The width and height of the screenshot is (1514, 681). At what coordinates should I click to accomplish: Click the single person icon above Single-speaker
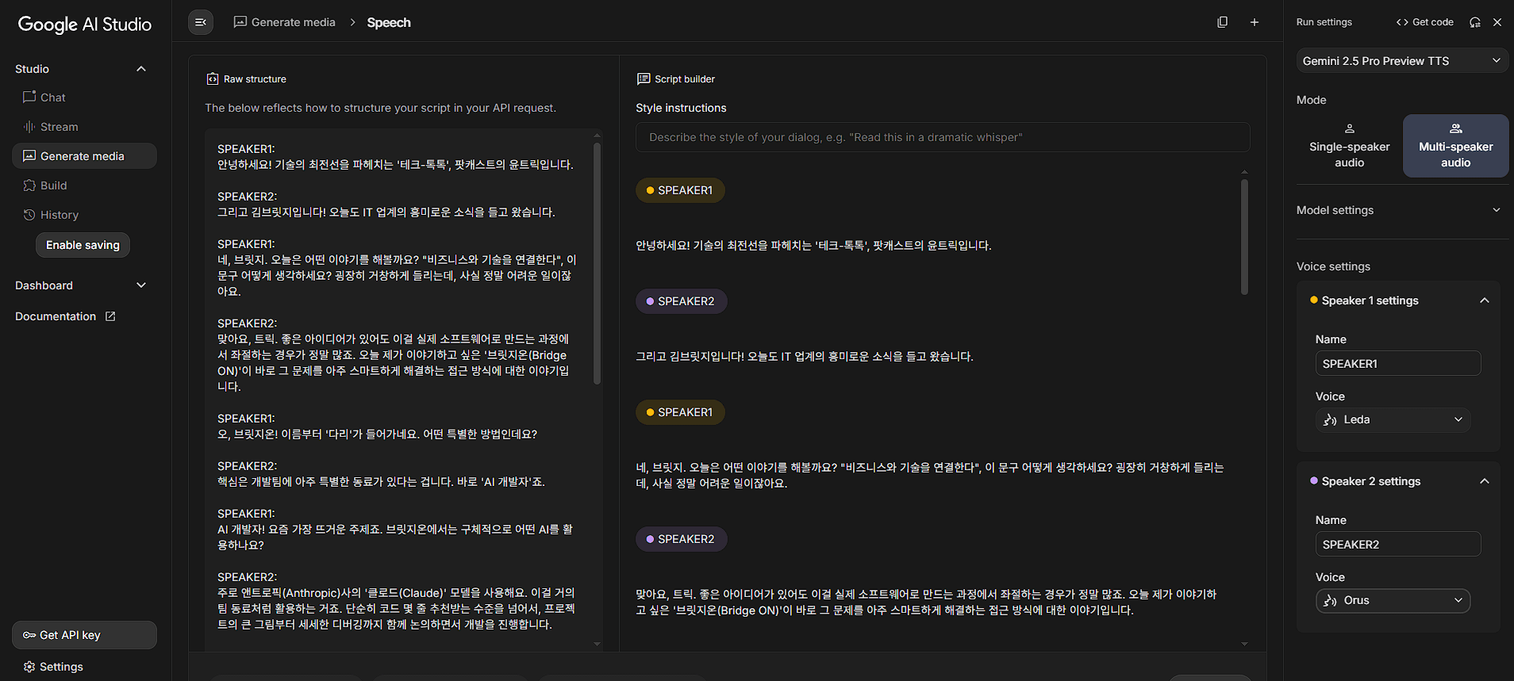pos(1349,128)
